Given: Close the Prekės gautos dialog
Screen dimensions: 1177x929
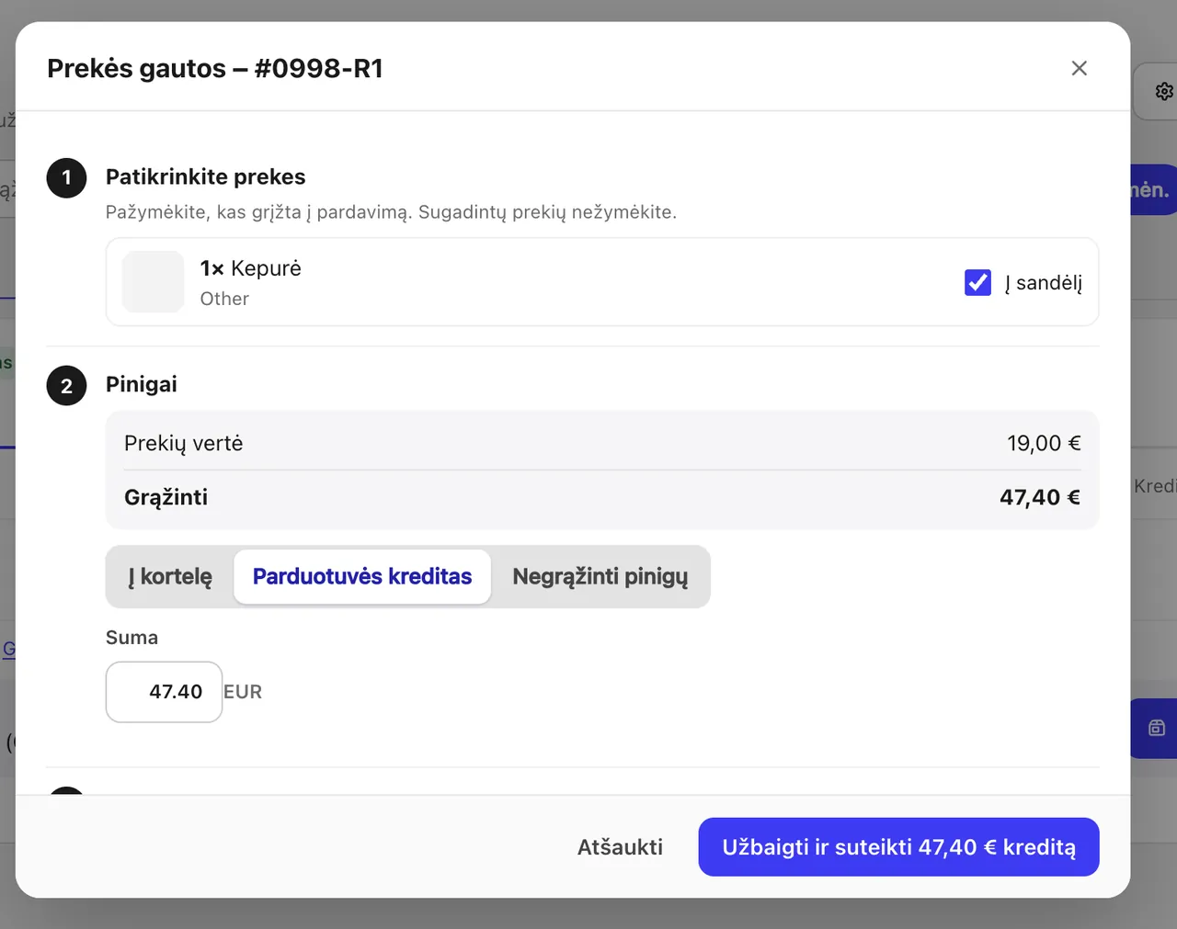Looking at the screenshot, I should coord(1080,68).
